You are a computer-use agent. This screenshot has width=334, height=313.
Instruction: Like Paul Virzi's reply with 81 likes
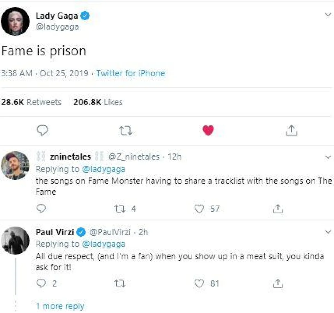(199, 283)
